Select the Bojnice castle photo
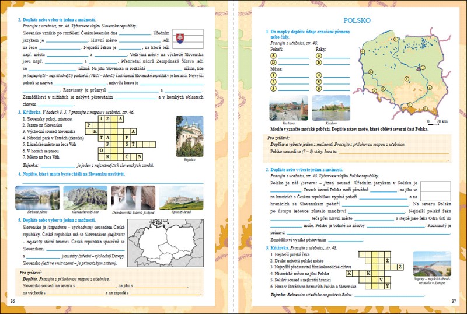Image resolution: width=467 pixels, height=314 pixels. (190, 136)
